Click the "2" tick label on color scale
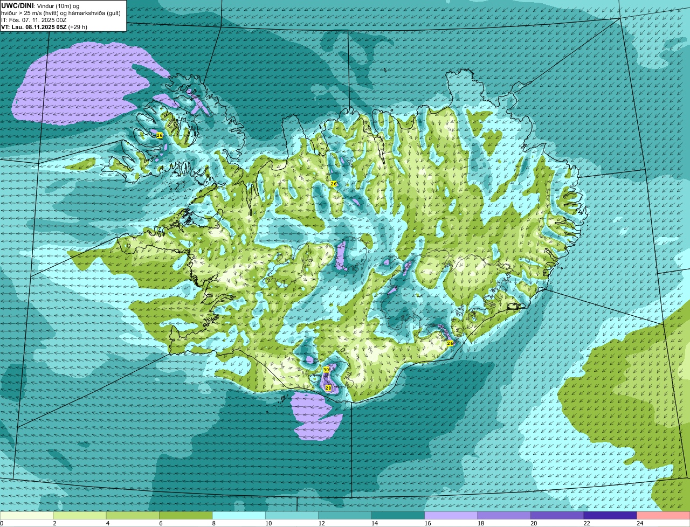690x527 pixels. [54, 523]
